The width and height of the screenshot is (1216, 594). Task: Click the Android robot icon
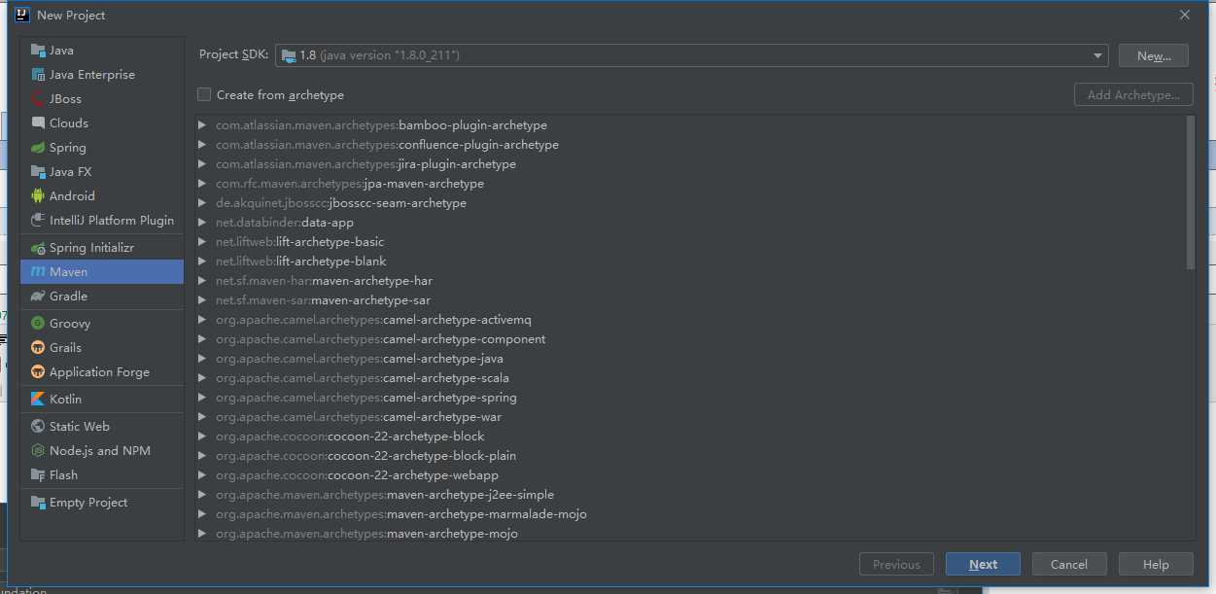point(38,196)
